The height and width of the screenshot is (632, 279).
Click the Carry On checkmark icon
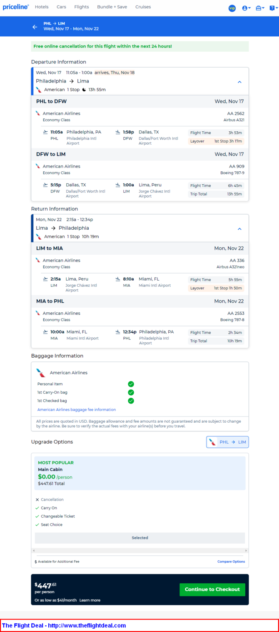tap(37, 508)
